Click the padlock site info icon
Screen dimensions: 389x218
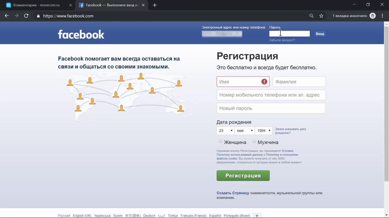point(38,16)
